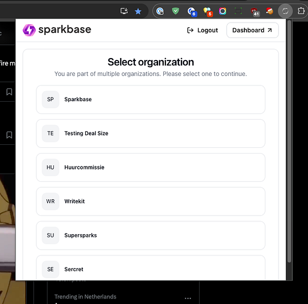Click the sparkbase logo icon
Image resolution: width=308 pixels, height=304 pixels.
tap(29, 30)
